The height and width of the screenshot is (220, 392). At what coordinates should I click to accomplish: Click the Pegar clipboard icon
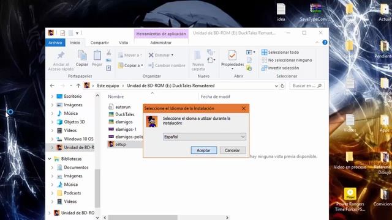point(97,55)
